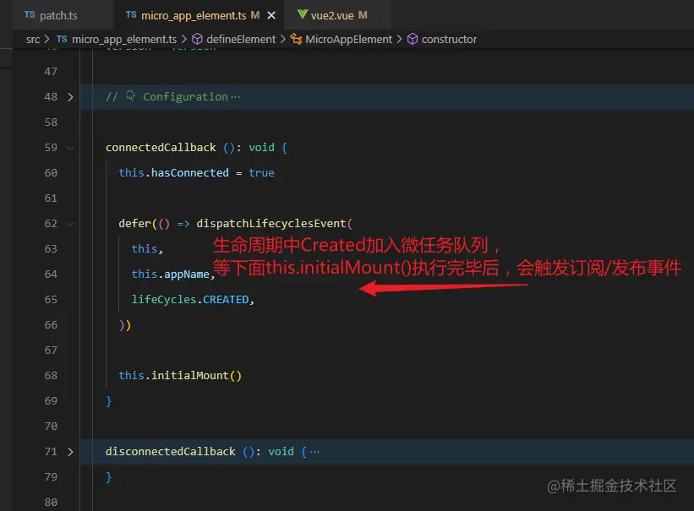
Task: Open the MicroAppElement breadcrumb
Action: tap(348, 40)
